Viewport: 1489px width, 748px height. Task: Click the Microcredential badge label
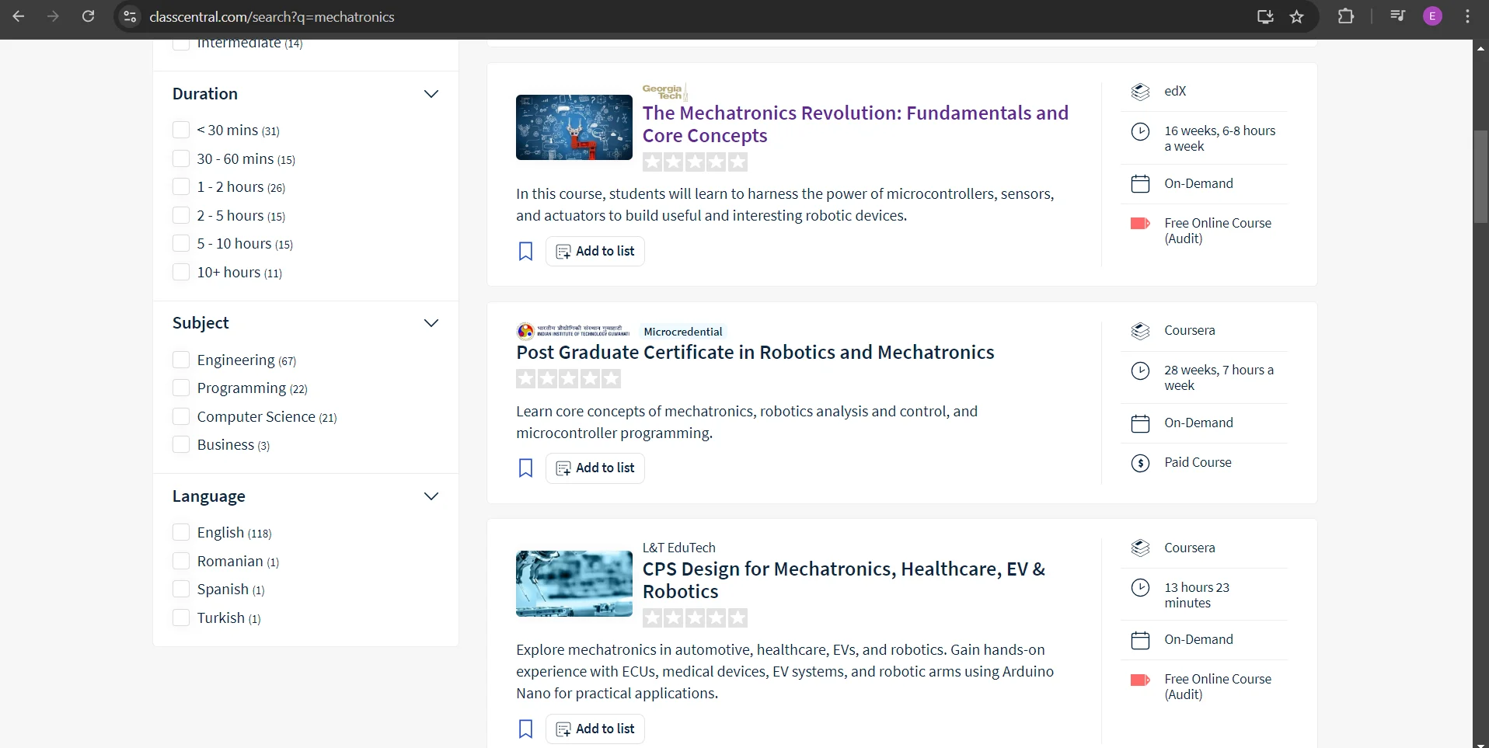(x=683, y=332)
